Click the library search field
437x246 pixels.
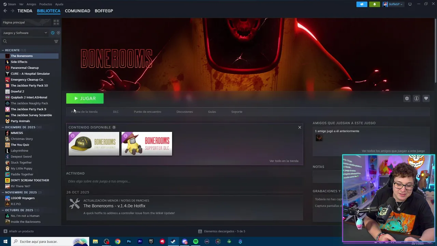click(x=27, y=41)
